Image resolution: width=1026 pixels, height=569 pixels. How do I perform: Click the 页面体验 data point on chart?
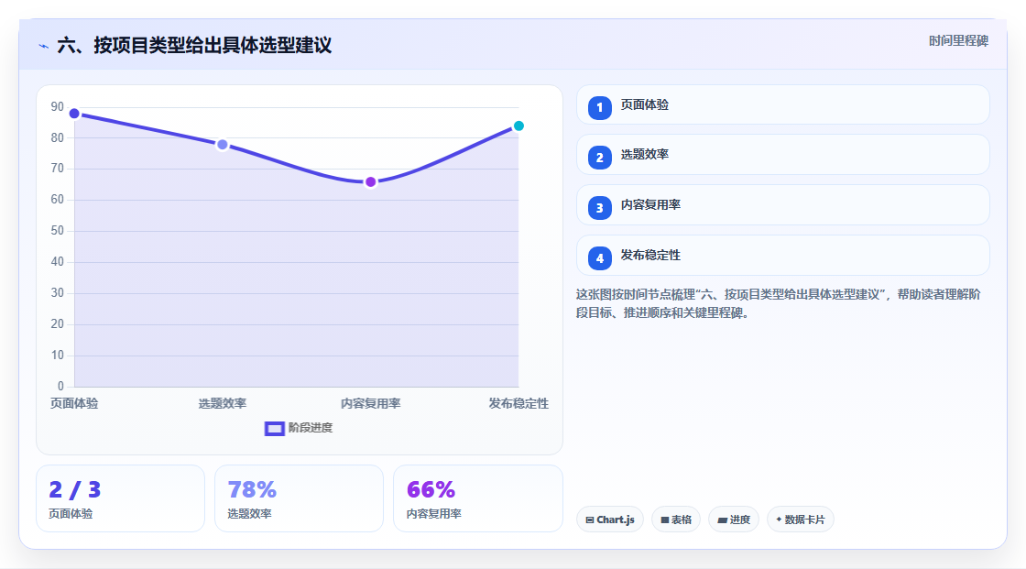pyautogui.click(x=74, y=114)
